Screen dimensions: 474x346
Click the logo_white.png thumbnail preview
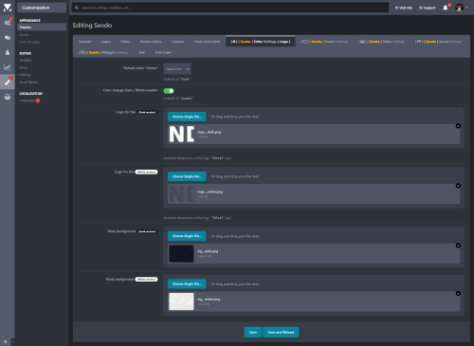pos(181,193)
